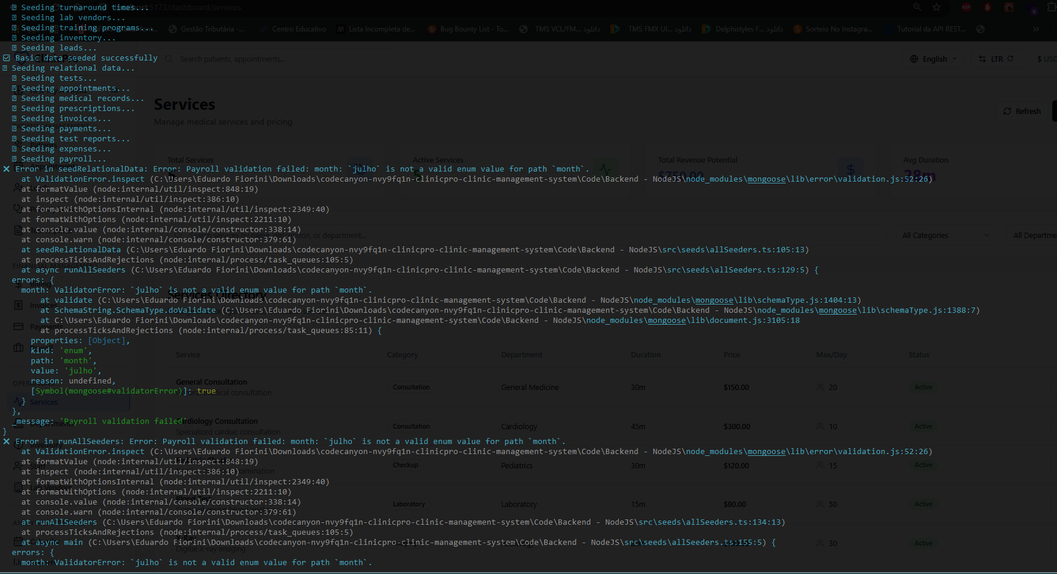Open the Centro Educativo bookmark
The image size is (1057, 574).
pyautogui.click(x=293, y=28)
